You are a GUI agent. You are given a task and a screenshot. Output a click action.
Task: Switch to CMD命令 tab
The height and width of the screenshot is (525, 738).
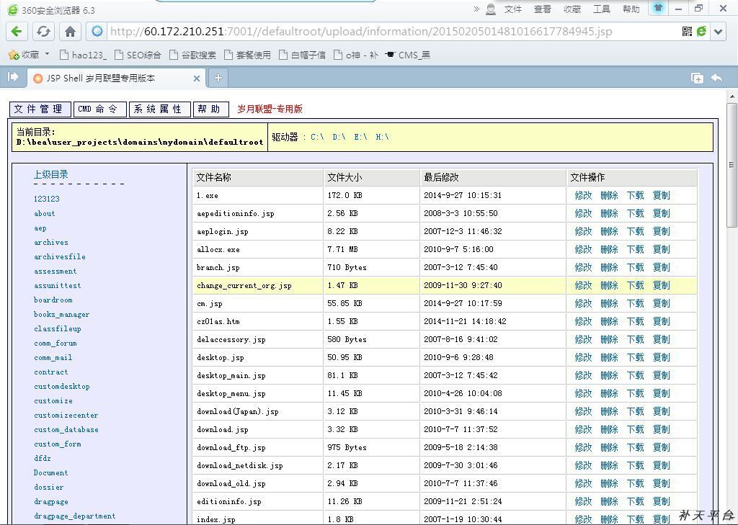point(99,109)
